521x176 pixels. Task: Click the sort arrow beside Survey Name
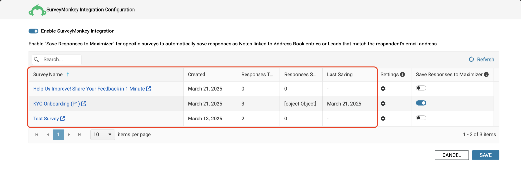[68, 74]
